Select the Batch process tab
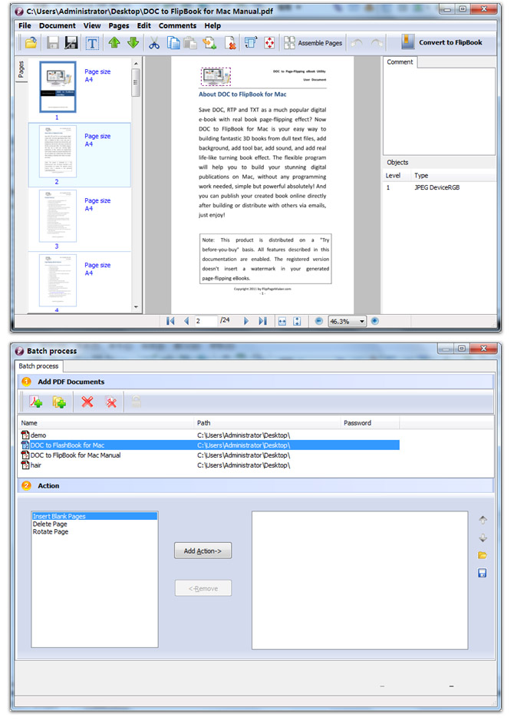Image resolution: width=514 pixels, height=721 pixels. click(x=38, y=366)
